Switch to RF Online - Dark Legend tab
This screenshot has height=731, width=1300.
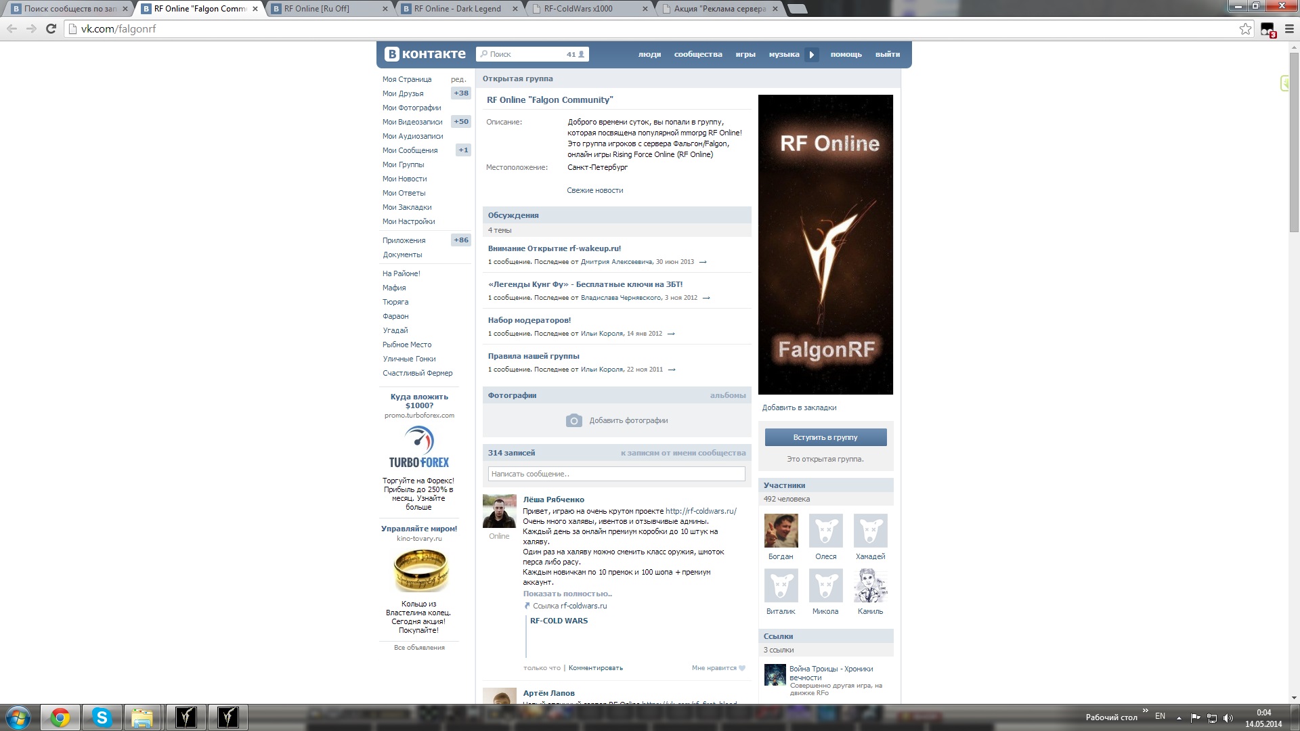tap(458, 9)
